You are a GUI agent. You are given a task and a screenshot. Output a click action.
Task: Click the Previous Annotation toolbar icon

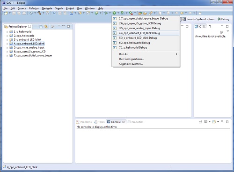coord(168,13)
